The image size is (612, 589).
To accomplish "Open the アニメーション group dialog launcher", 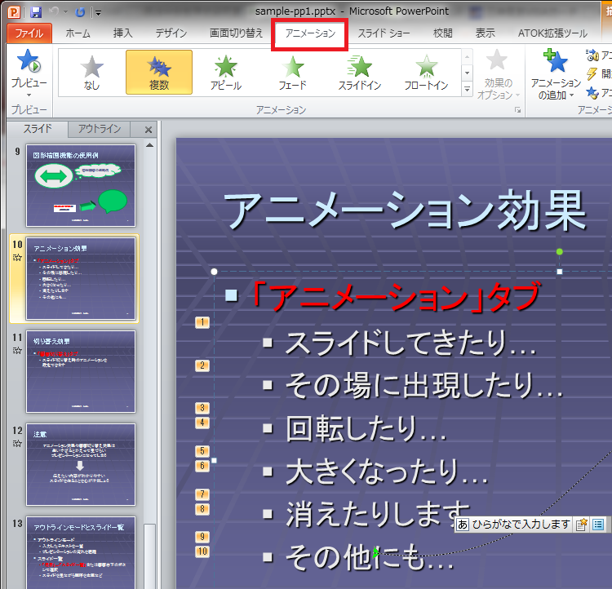I will (518, 110).
